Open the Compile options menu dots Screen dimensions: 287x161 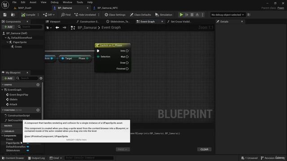pyautogui.click(x=38, y=15)
